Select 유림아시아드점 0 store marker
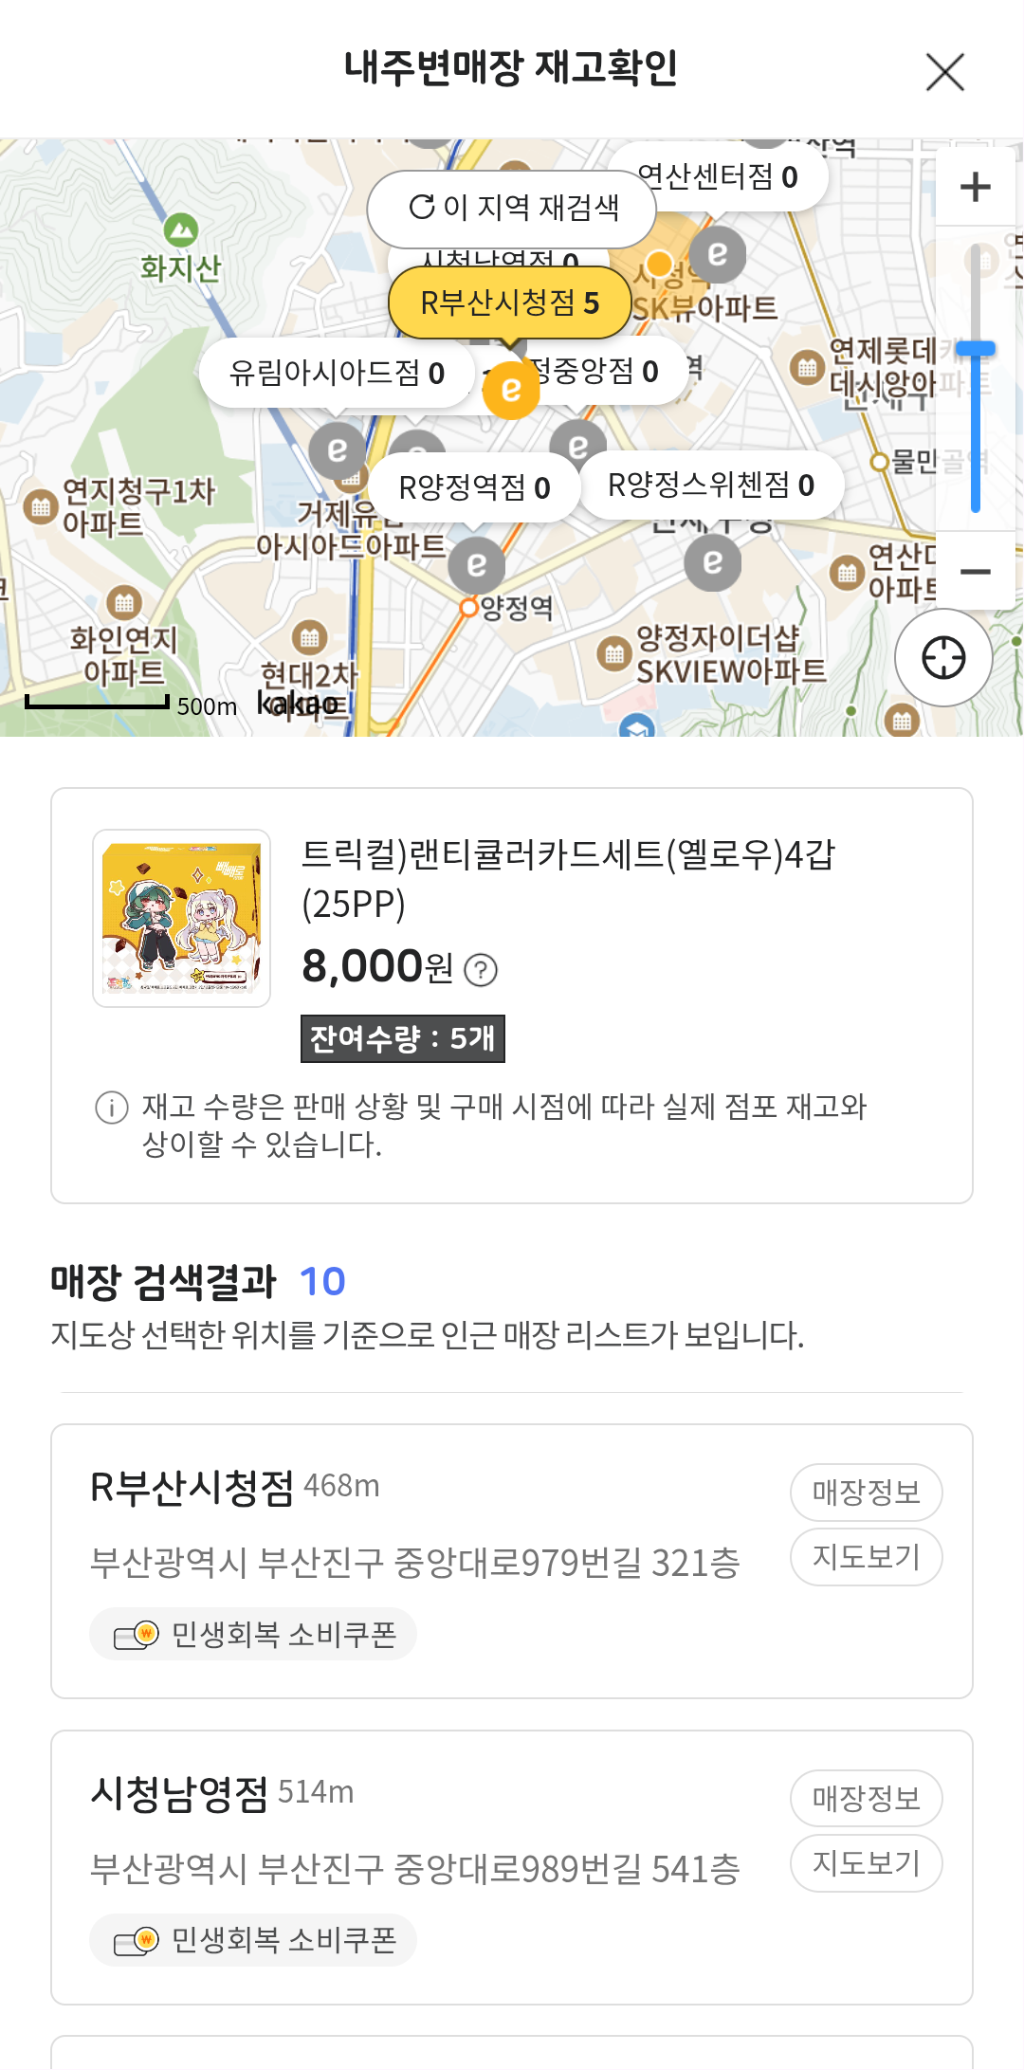 coord(337,374)
